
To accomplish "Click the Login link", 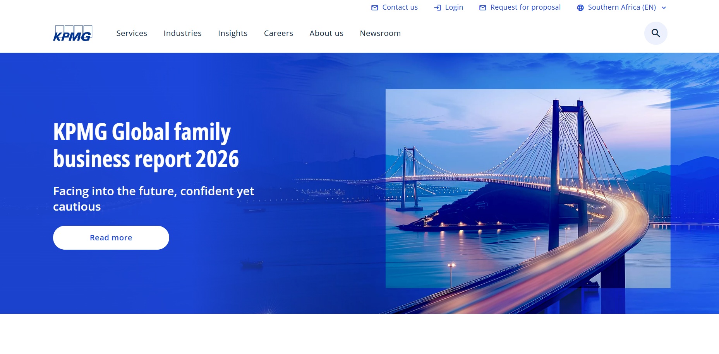I will 454,7.
